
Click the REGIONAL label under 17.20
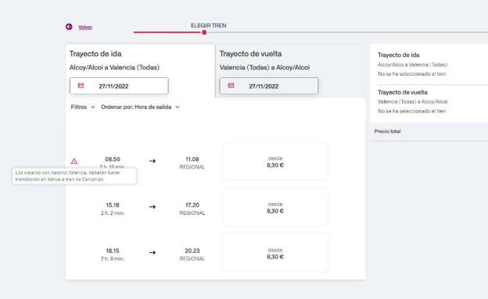click(192, 213)
